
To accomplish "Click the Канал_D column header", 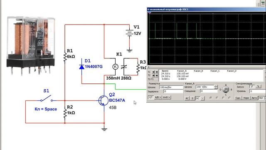I will pos(232,71).
